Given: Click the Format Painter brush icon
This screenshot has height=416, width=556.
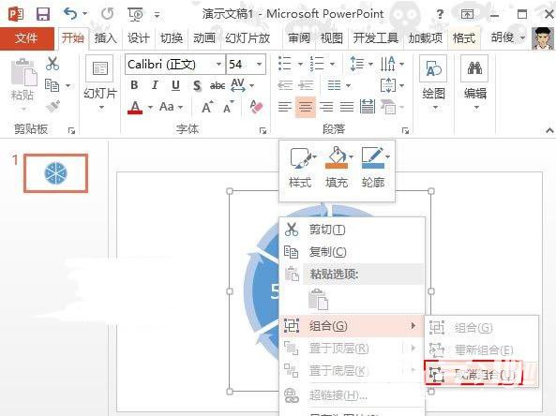Looking at the screenshot, I should (53, 106).
